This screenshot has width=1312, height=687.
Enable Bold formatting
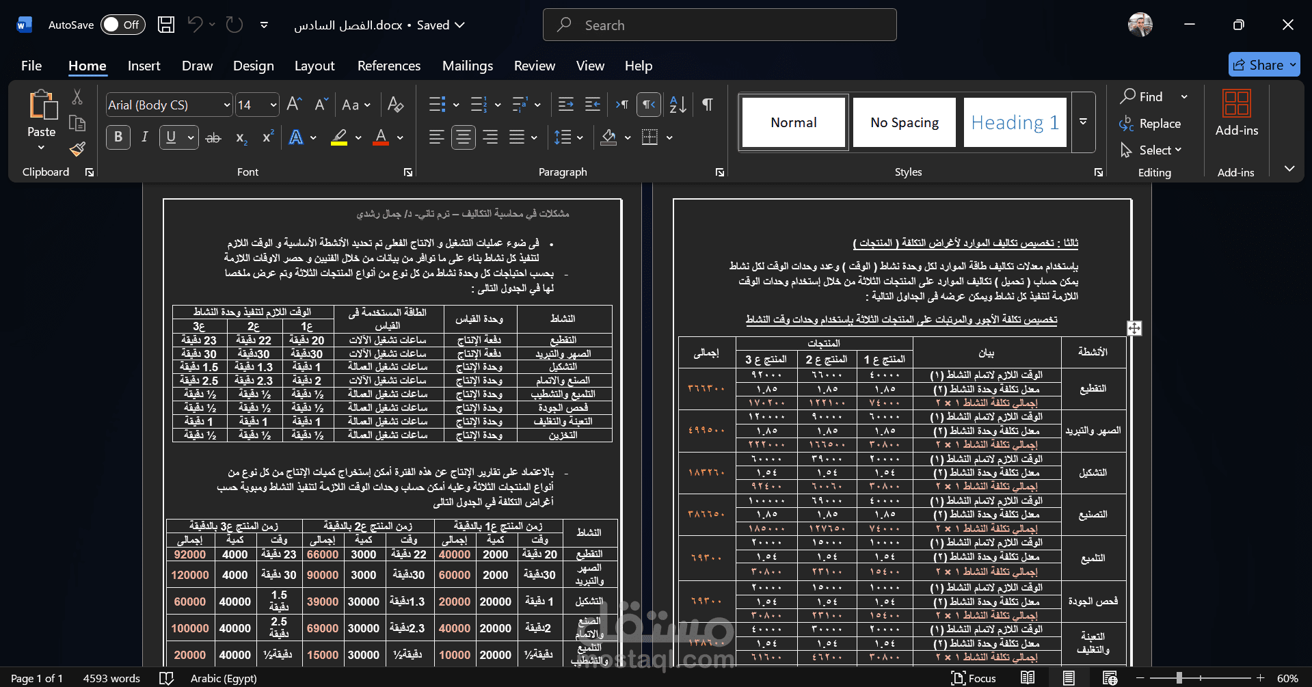[118, 137]
